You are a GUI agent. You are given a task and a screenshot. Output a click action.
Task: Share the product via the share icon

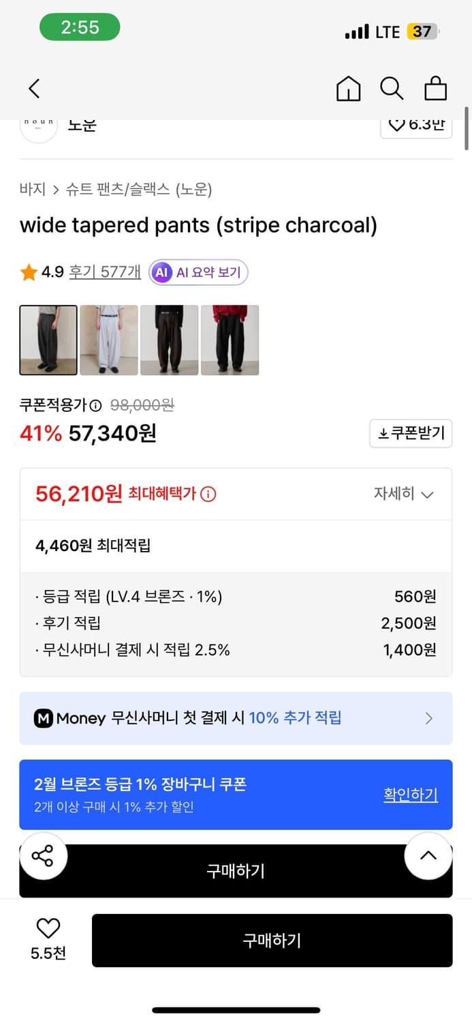[44, 856]
